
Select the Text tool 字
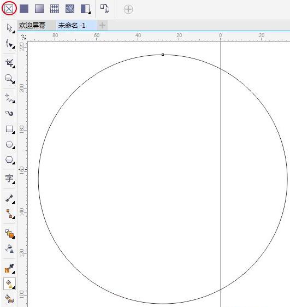pyautogui.click(x=9, y=179)
